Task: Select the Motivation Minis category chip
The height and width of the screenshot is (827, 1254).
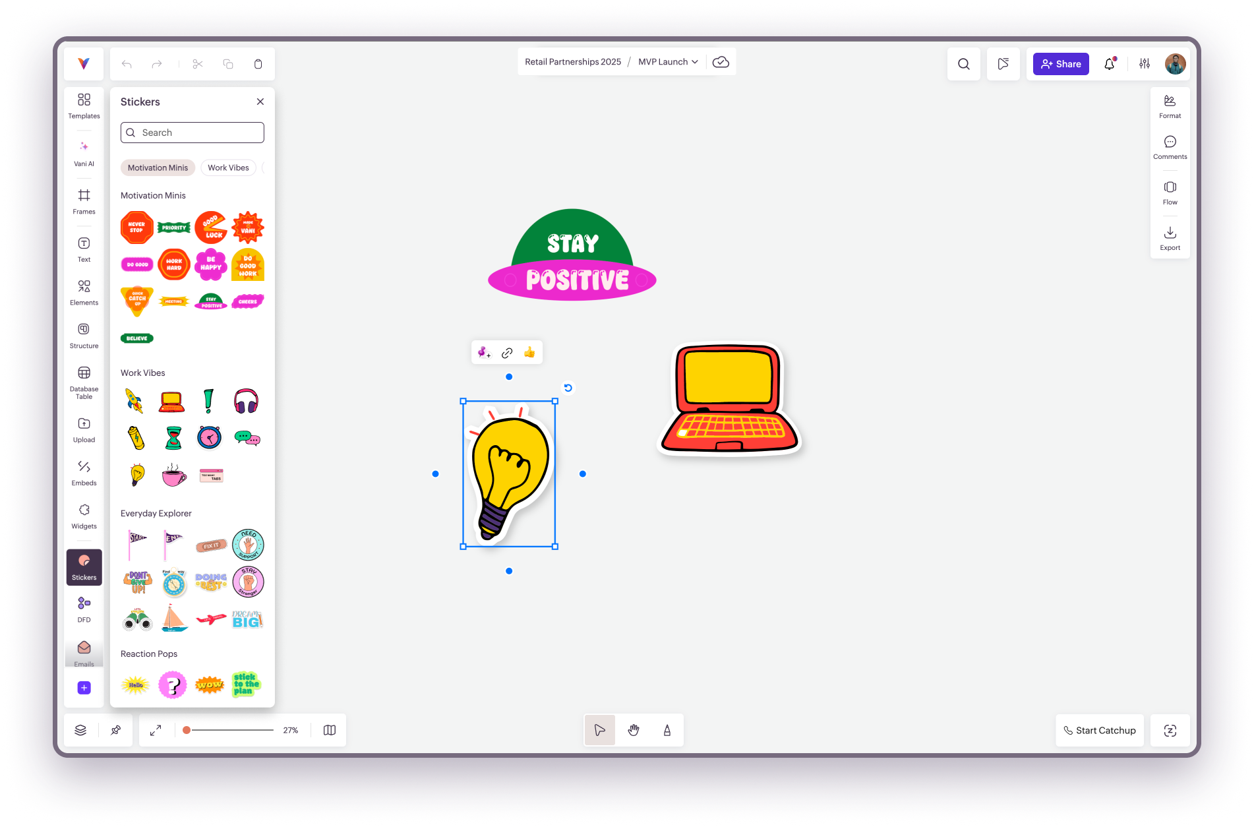Action: pyautogui.click(x=158, y=168)
